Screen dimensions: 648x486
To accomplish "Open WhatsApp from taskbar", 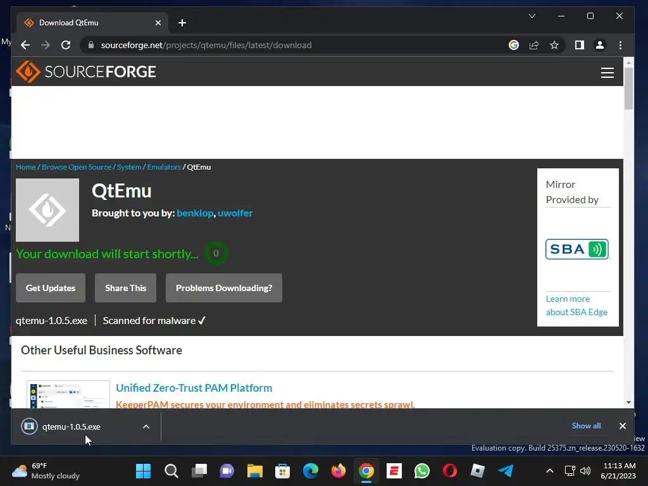I will pyautogui.click(x=422, y=471).
